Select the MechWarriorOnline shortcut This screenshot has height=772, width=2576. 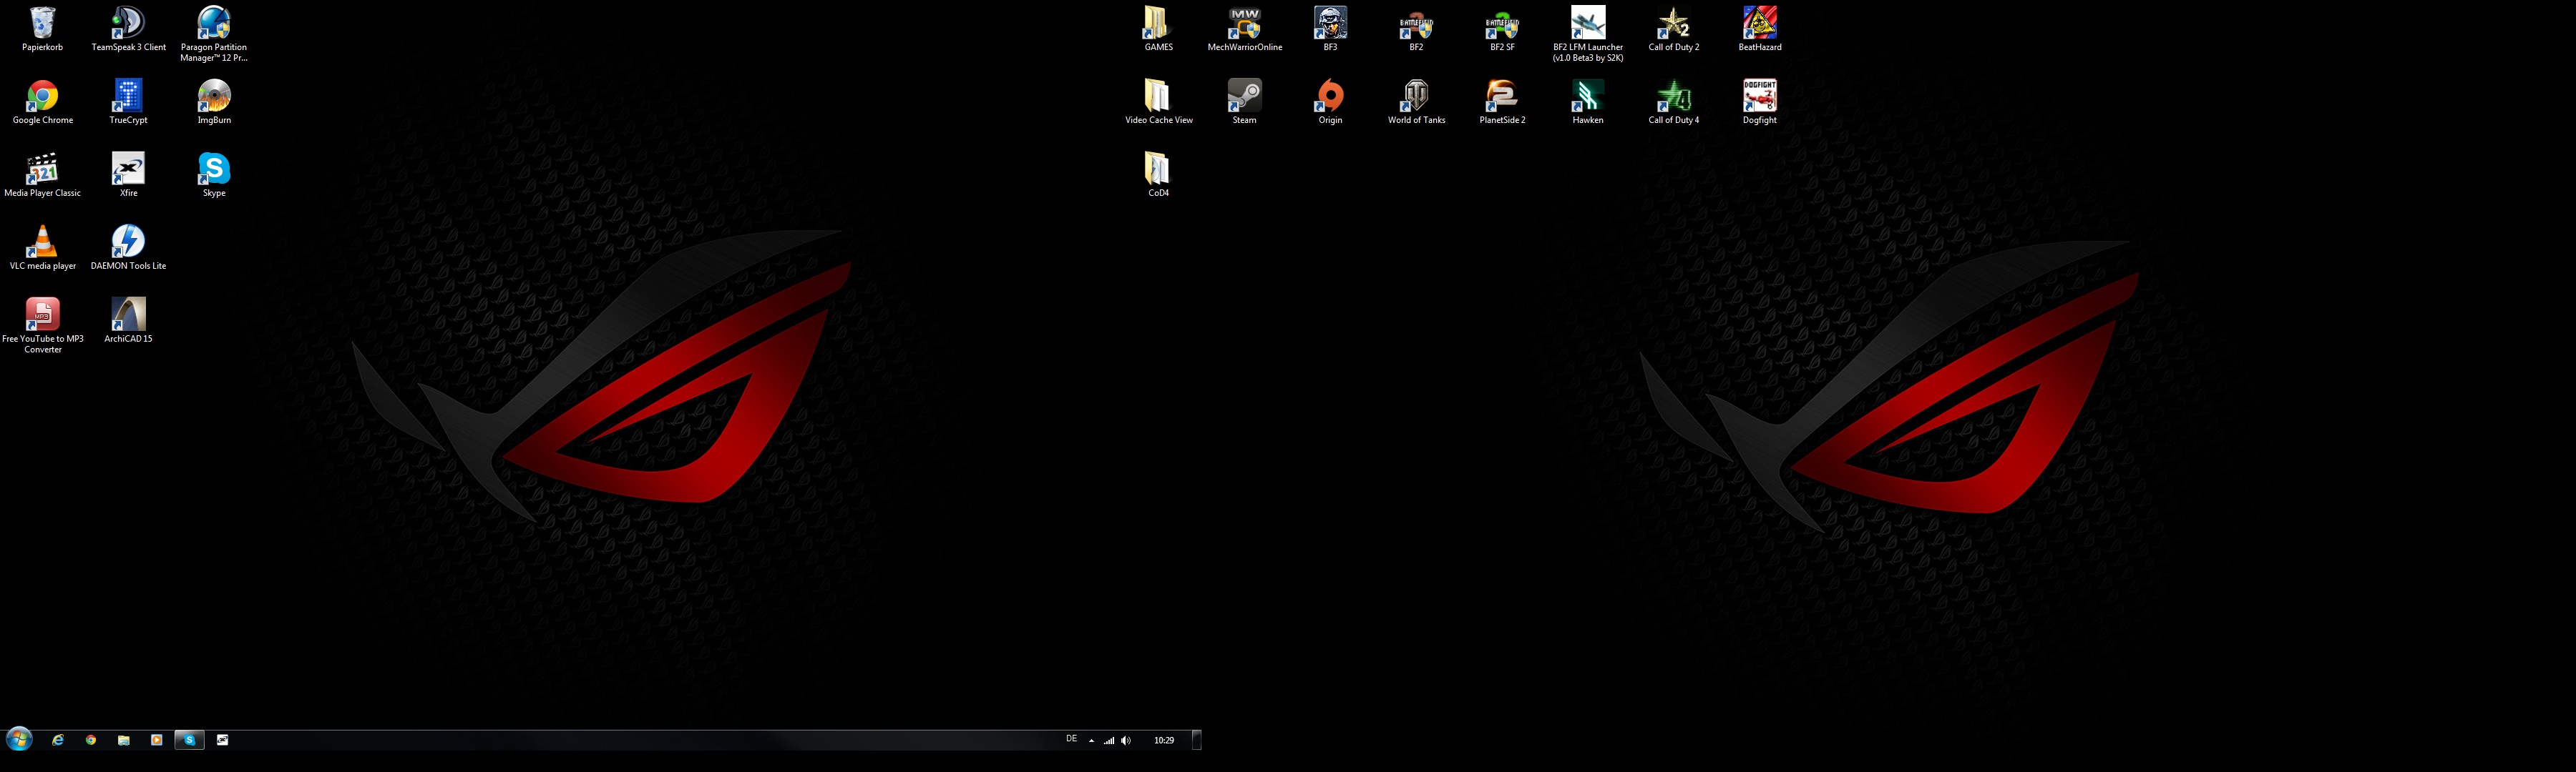click(1244, 28)
